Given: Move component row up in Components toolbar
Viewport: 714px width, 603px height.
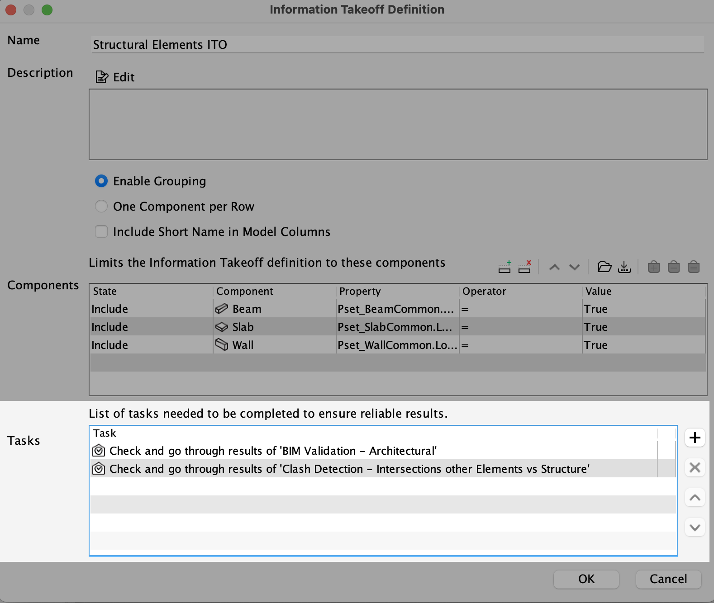Looking at the screenshot, I should (x=555, y=267).
